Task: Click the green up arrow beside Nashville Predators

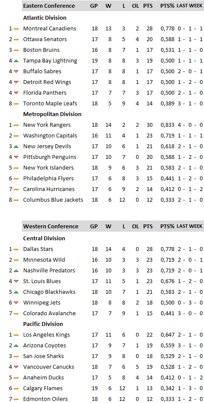Action: (x=16, y=271)
